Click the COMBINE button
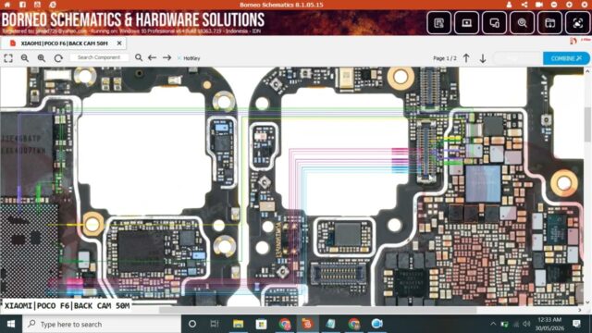The width and height of the screenshot is (592, 333). pyautogui.click(x=566, y=58)
